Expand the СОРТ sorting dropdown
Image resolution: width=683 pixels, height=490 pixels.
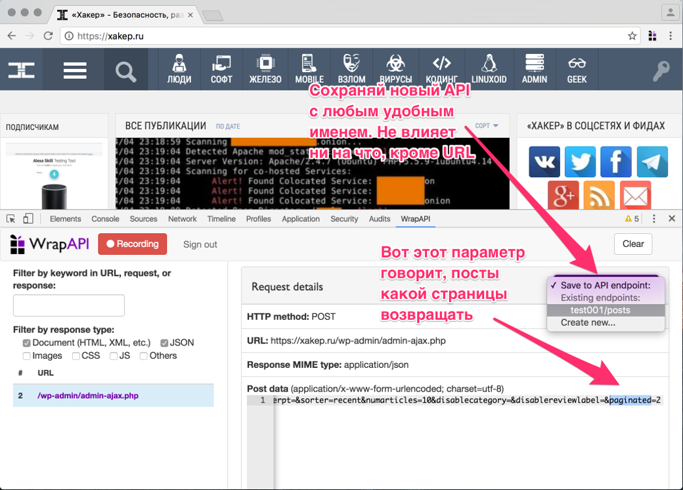pos(487,125)
